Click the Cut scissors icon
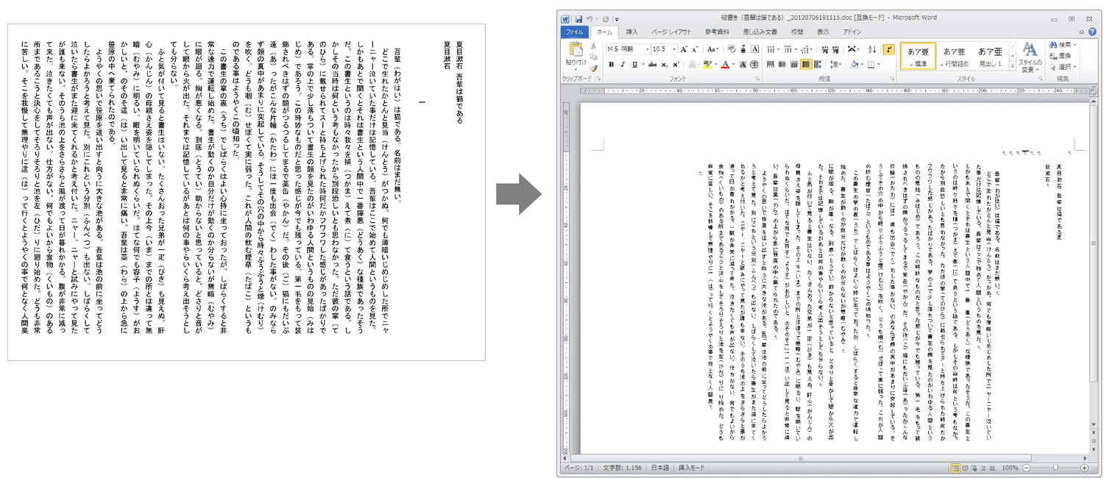 pyautogui.click(x=593, y=46)
